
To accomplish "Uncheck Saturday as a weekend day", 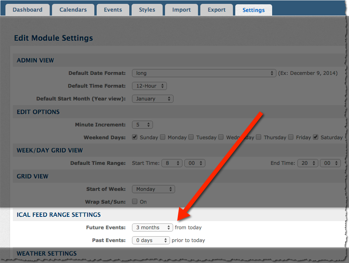I will coord(316,137).
